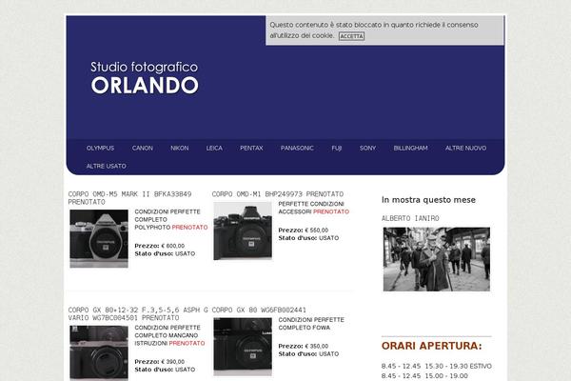Click the ORARI APERTURA heading

(x=431, y=346)
